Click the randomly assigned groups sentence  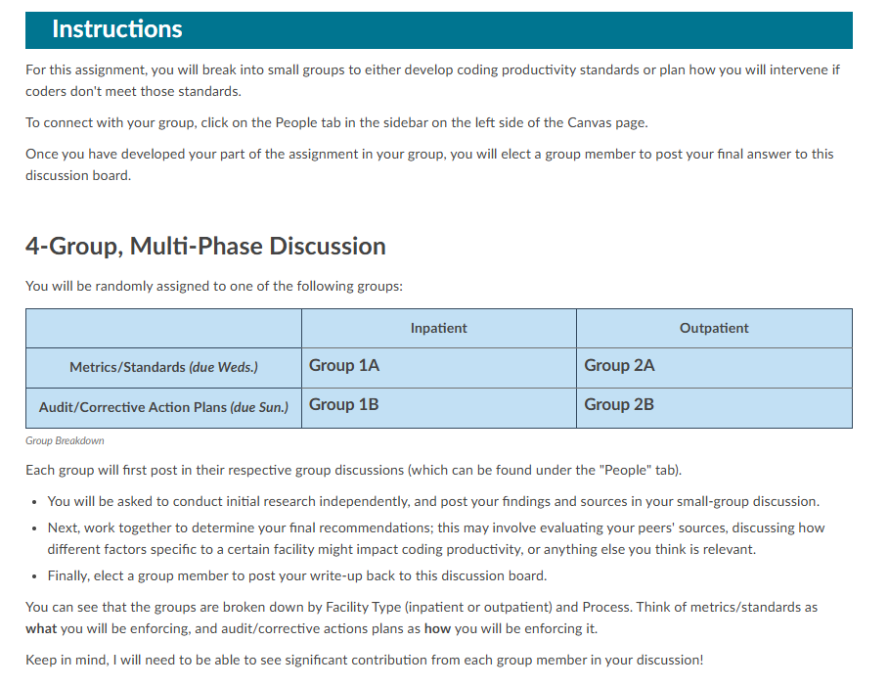(x=213, y=287)
